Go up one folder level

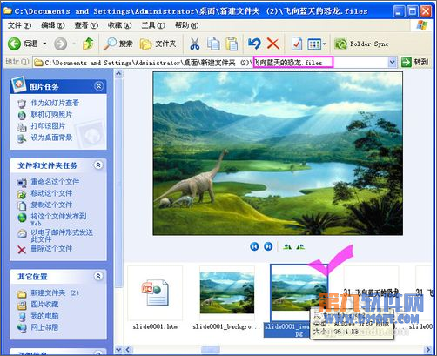click(88, 44)
